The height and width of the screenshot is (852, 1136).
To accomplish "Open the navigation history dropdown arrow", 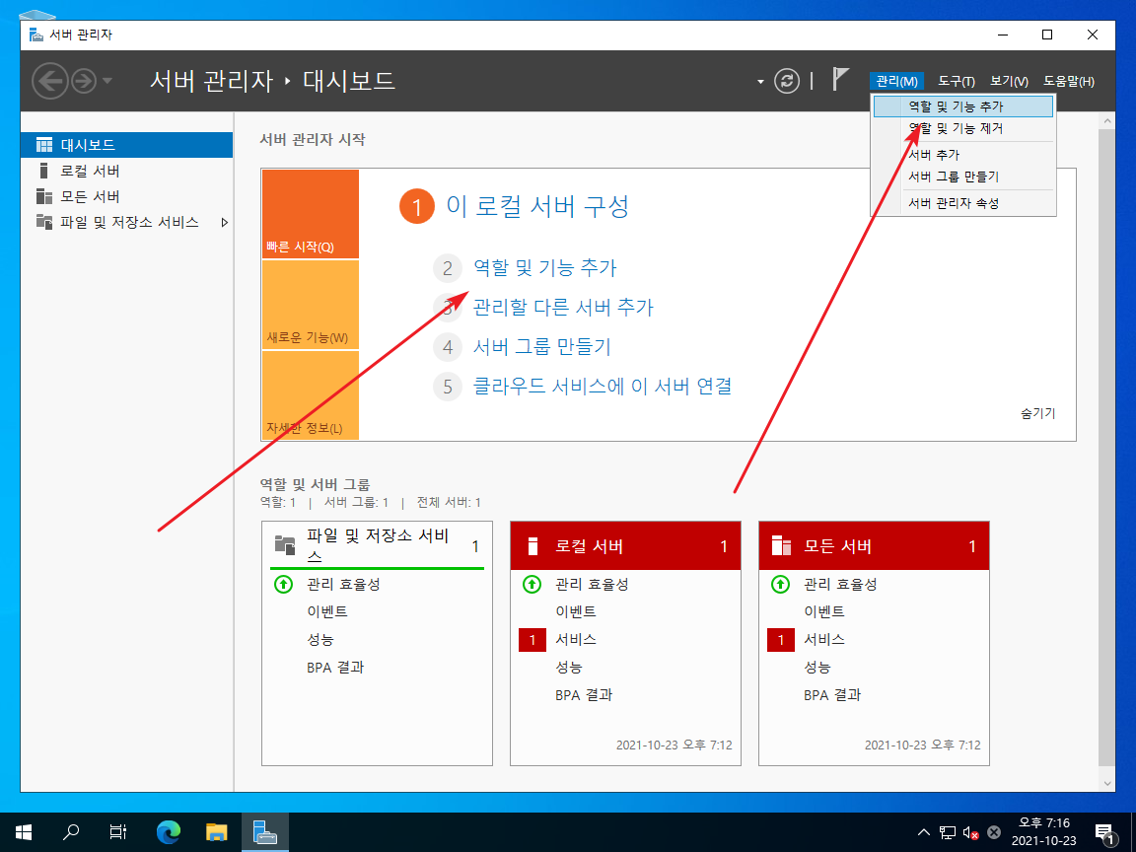I will 107,81.
